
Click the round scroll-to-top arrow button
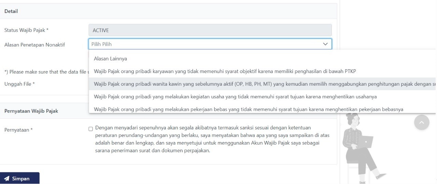[x=422, y=122]
